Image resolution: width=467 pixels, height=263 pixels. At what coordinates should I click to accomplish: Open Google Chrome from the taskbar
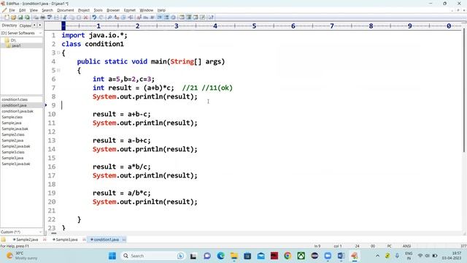tap(287, 256)
